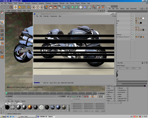Toggle Color channel checkbox
The width and height of the screenshot is (148, 118).
click(x=114, y=88)
